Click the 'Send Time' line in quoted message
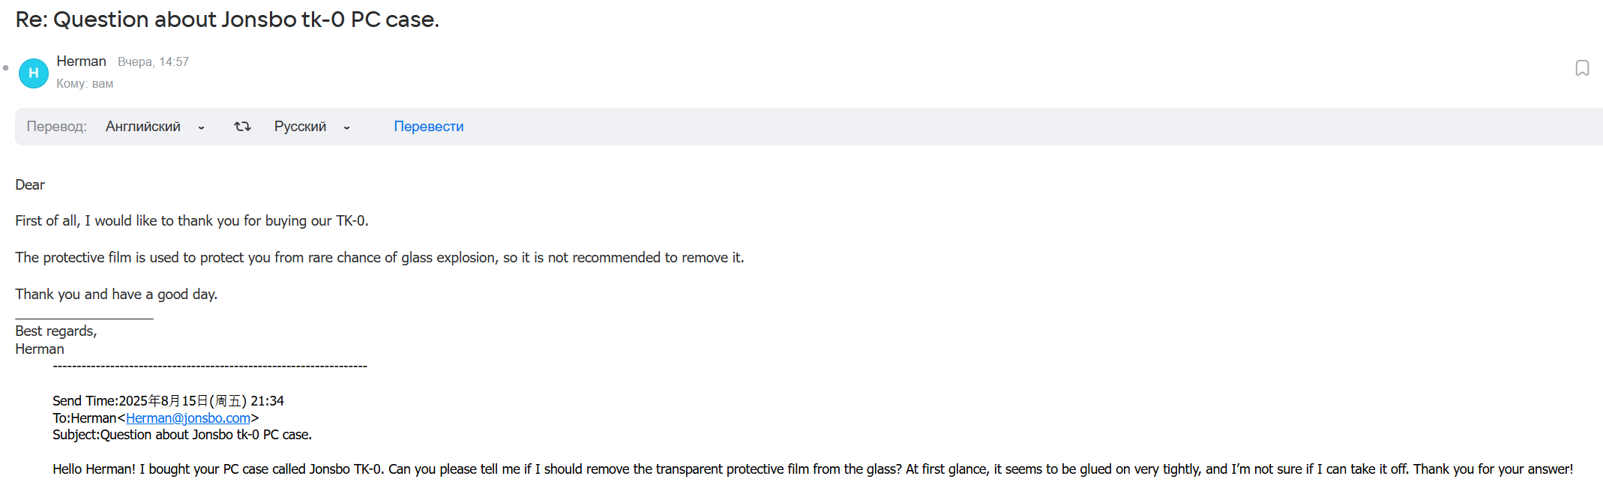 (x=168, y=401)
